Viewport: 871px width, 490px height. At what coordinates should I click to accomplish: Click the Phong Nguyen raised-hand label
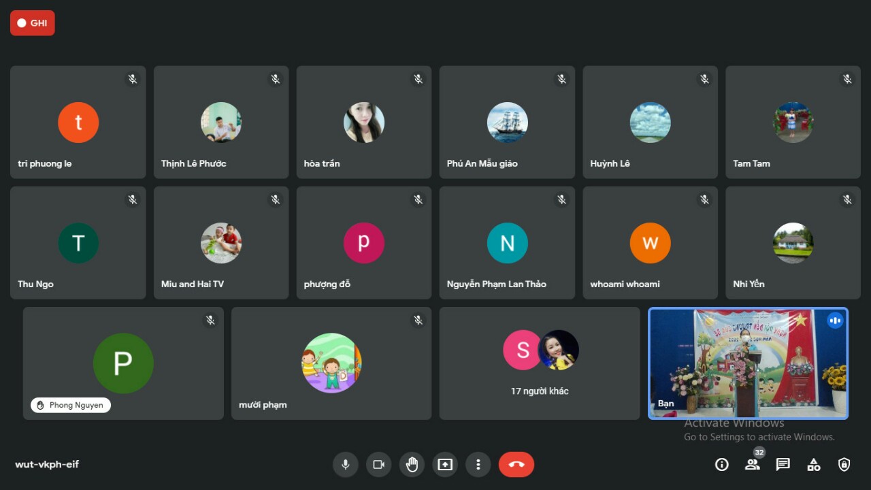point(71,406)
